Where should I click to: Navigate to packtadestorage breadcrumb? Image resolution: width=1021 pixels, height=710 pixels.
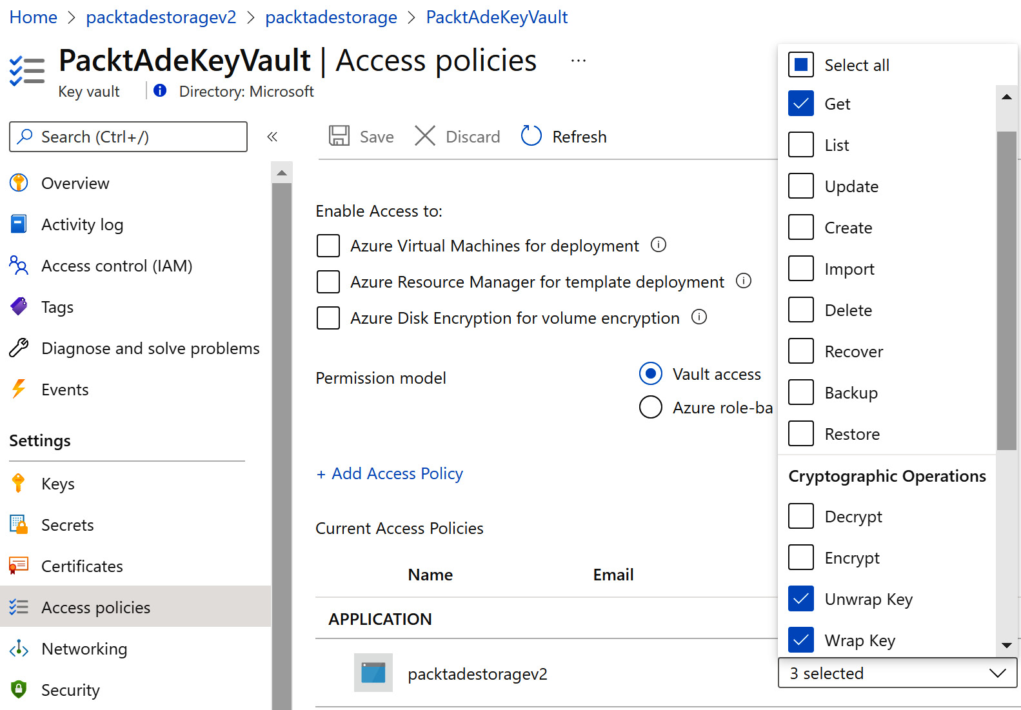331,17
